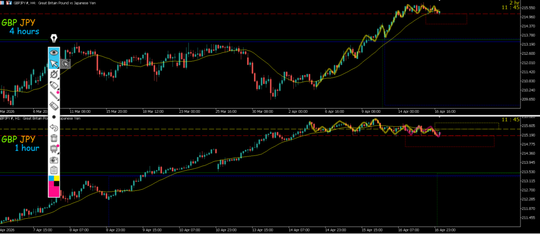
Task: Pick the magenta color swatch
Action: (x=54, y=191)
